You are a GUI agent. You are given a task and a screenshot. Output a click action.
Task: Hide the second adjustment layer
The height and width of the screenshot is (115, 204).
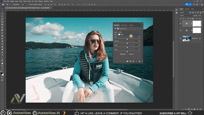(x=180, y=30)
